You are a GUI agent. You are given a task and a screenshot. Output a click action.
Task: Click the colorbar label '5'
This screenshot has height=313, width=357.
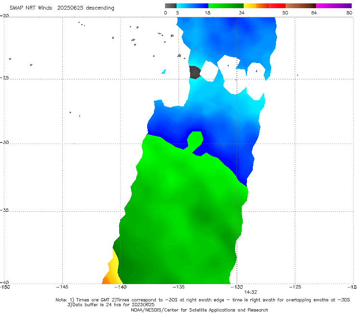tap(178, 13)
